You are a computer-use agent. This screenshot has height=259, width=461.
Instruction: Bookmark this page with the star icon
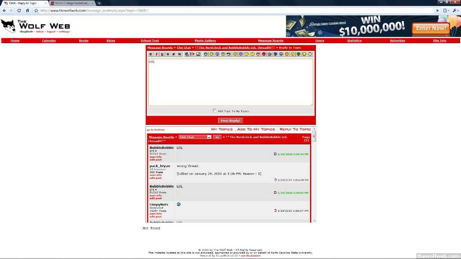(36, 10)
